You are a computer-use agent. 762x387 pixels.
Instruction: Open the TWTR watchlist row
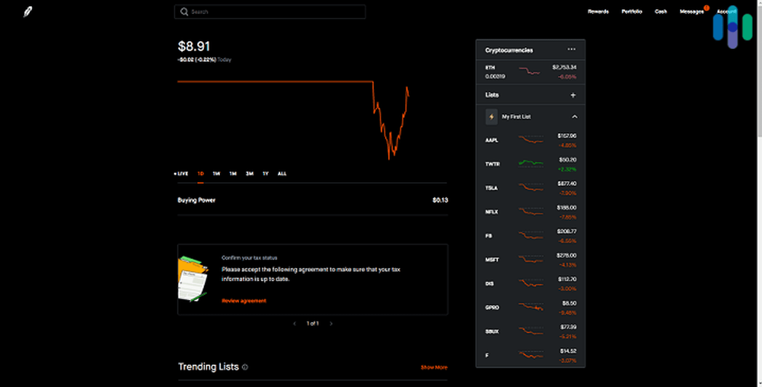pos(530,164)
